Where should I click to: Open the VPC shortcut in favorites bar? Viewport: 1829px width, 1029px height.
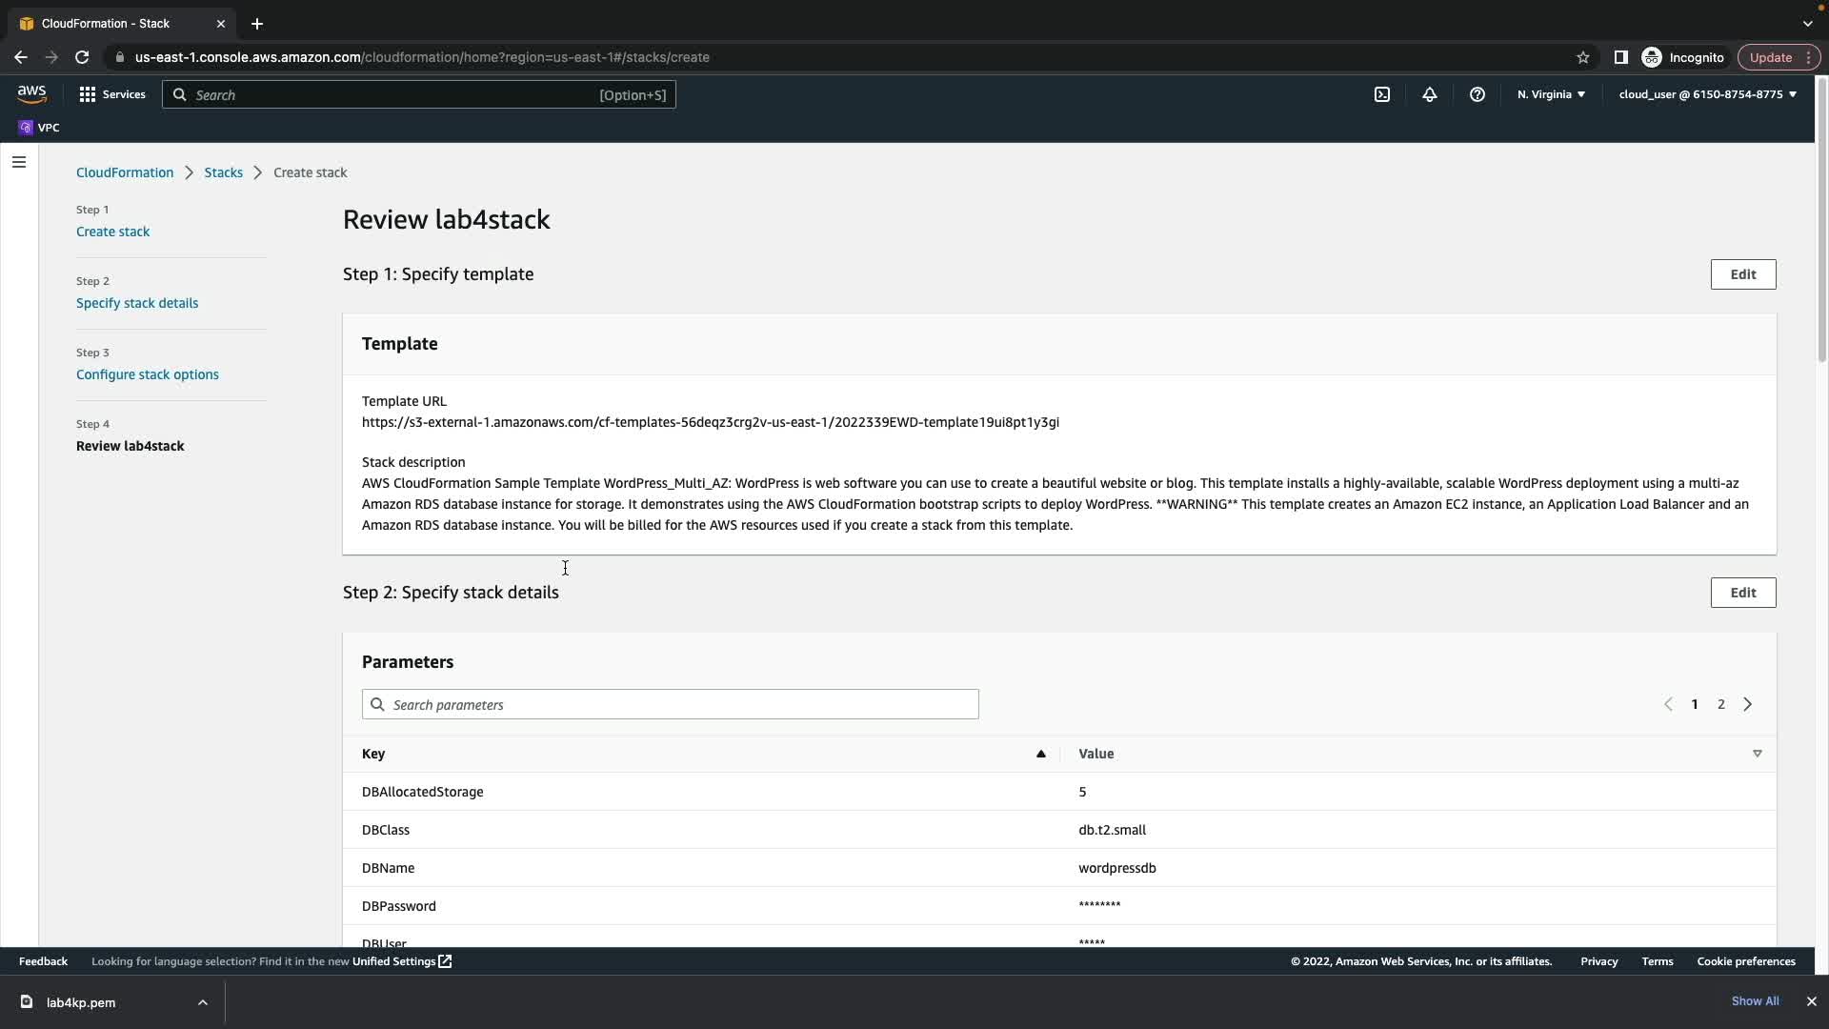click(x=39, y=128)
